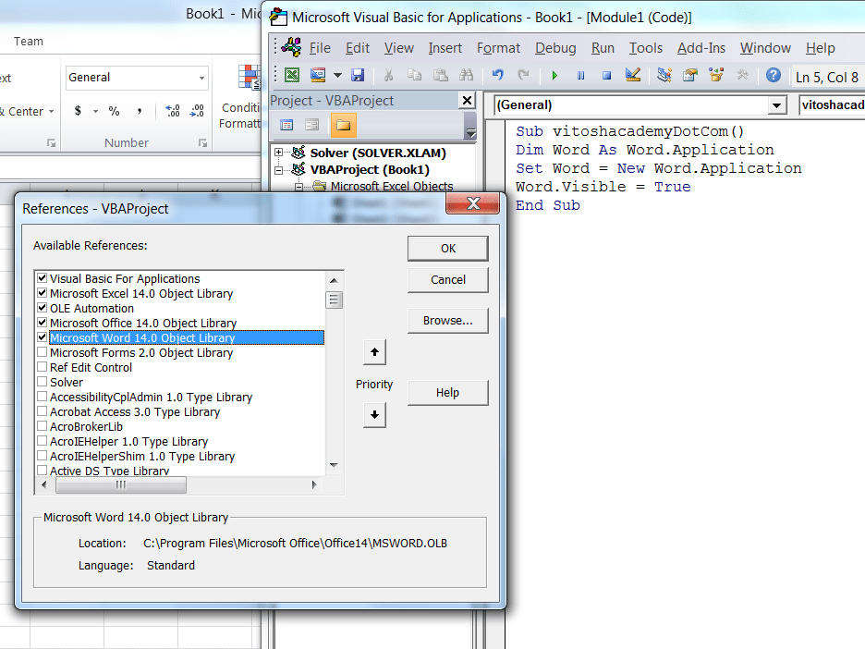The height and width of the screenshot is (649, 865).
Task: Expand the Solver (SOLVER.XLAM) project node
Action: point(277,151)
